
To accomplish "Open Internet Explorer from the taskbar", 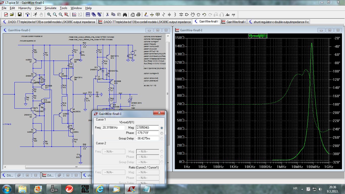I will tap(100, 189).
